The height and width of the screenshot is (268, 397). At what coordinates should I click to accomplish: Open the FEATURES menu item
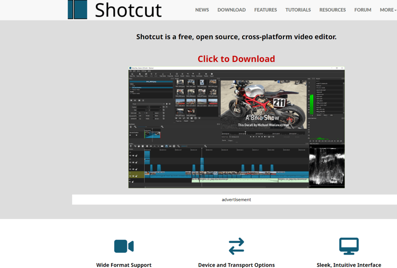pyautogui.click(x=266, y=10)
